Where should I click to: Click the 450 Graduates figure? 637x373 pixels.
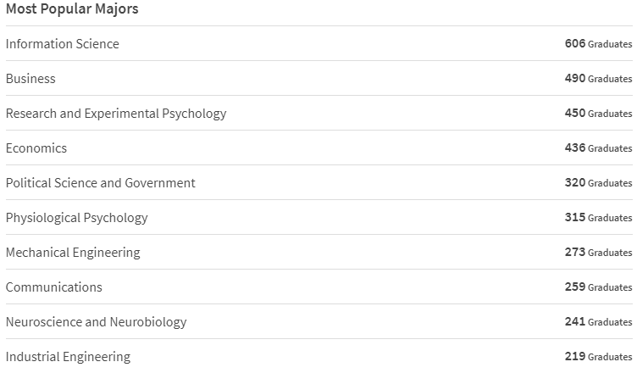coord(598,113)
